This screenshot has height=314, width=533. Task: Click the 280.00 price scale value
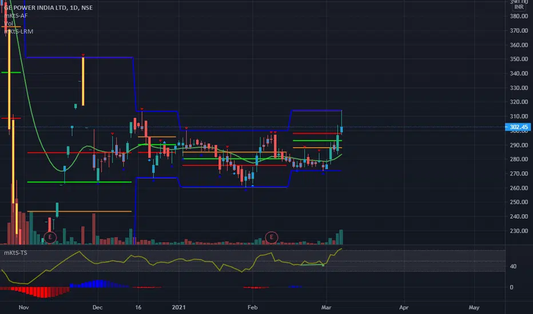coord(519,159)
